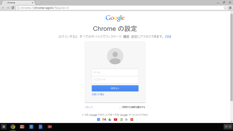Open the 詳細 link

click(x=168, y=37)
